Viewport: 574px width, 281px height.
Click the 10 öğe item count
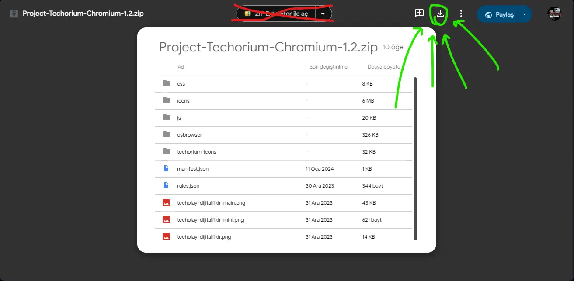(x=393, y=47)
